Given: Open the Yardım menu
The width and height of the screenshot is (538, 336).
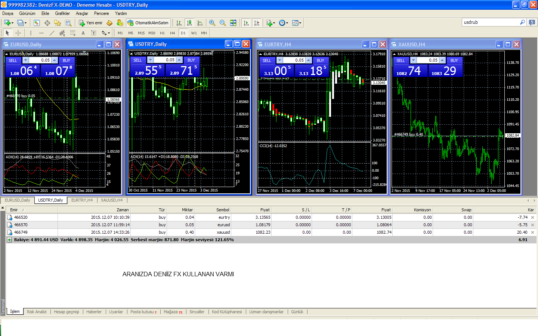Looking at the screenshot, I should [121, 13].
